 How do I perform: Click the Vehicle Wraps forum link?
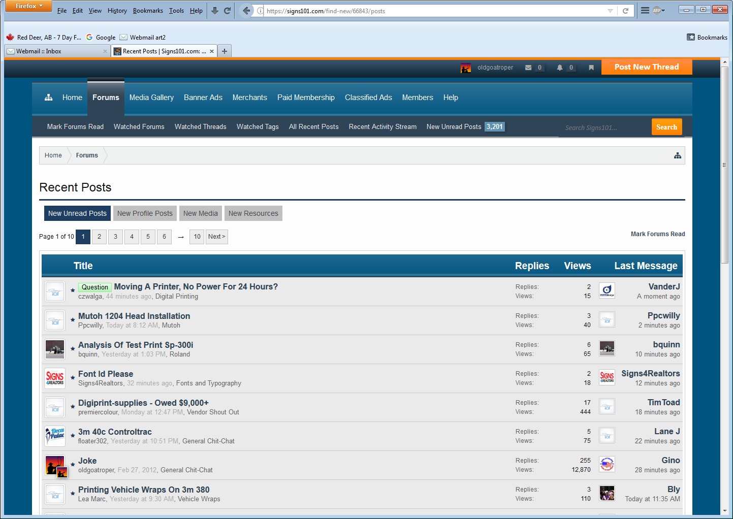(199, 499)
